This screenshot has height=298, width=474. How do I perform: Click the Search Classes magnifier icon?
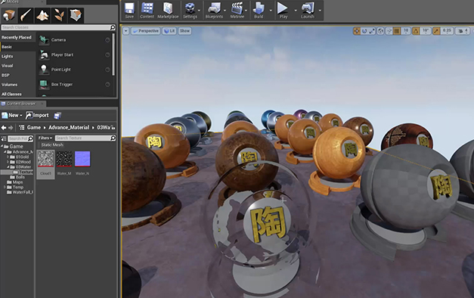point(113,27)
